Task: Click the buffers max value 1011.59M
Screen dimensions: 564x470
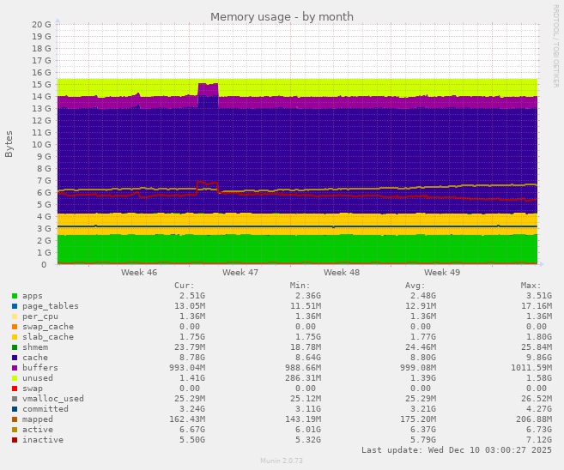Action: (531, 368)
